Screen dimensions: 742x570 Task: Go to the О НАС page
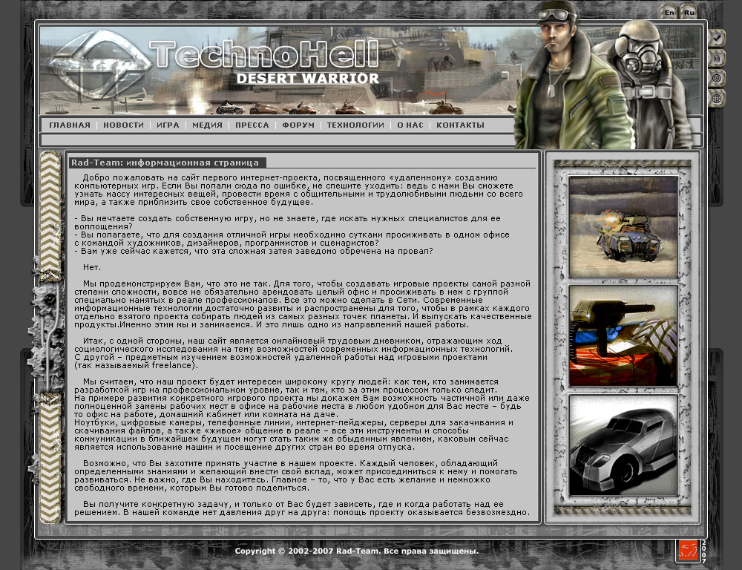[410, 125]
